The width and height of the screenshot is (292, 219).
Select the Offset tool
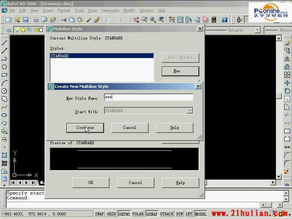pyautogui.click(x=287, y=67)
